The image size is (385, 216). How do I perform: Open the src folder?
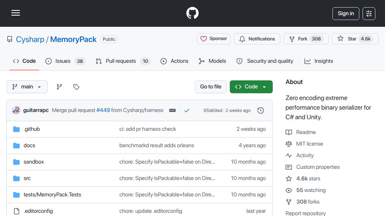point(27,178)
